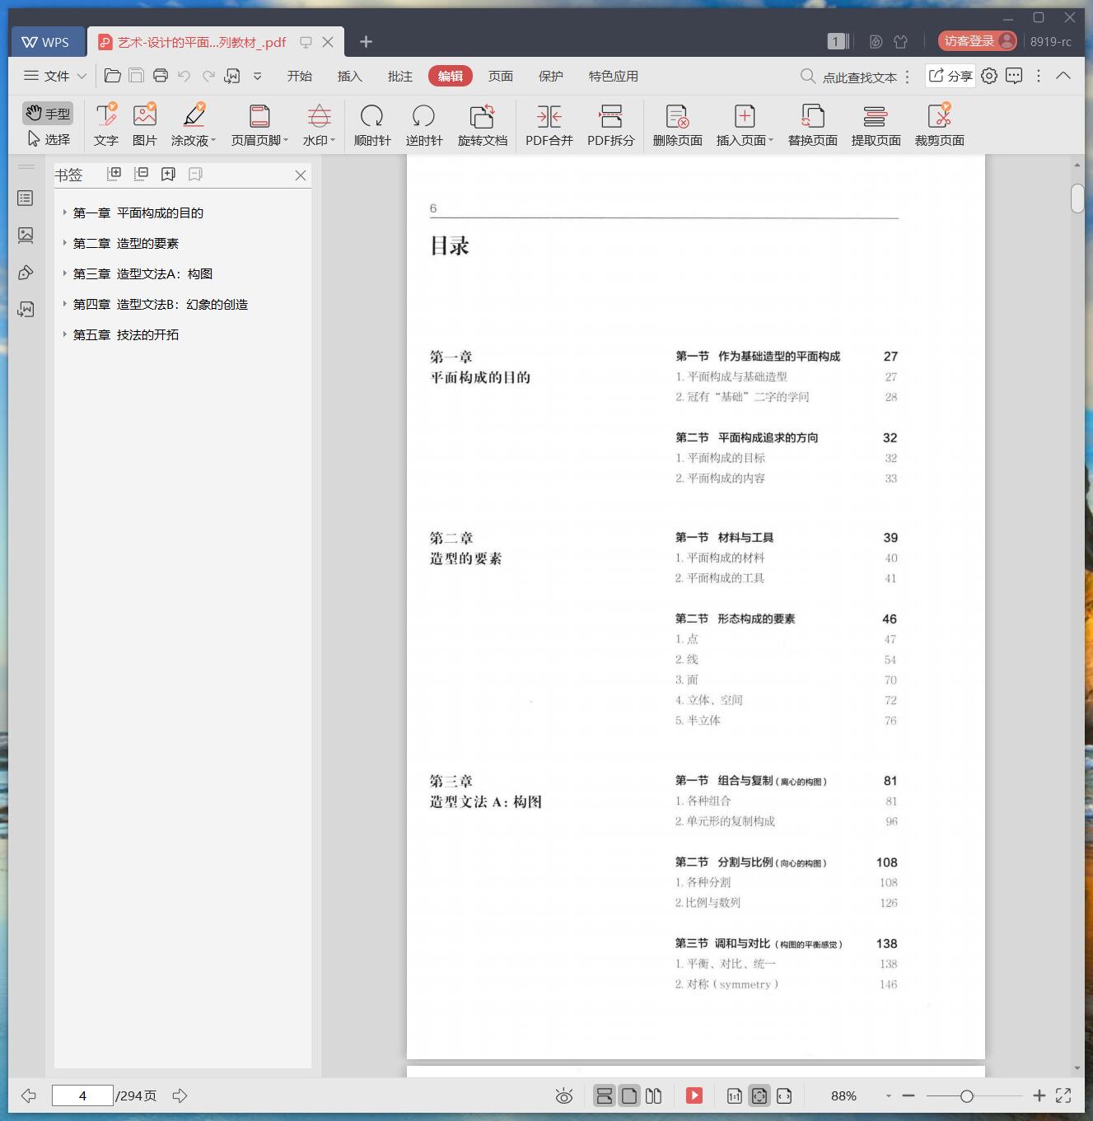Click 裁剪页面 crop page
This screenshot has height=1121, width=1093.
coord(939,125)
